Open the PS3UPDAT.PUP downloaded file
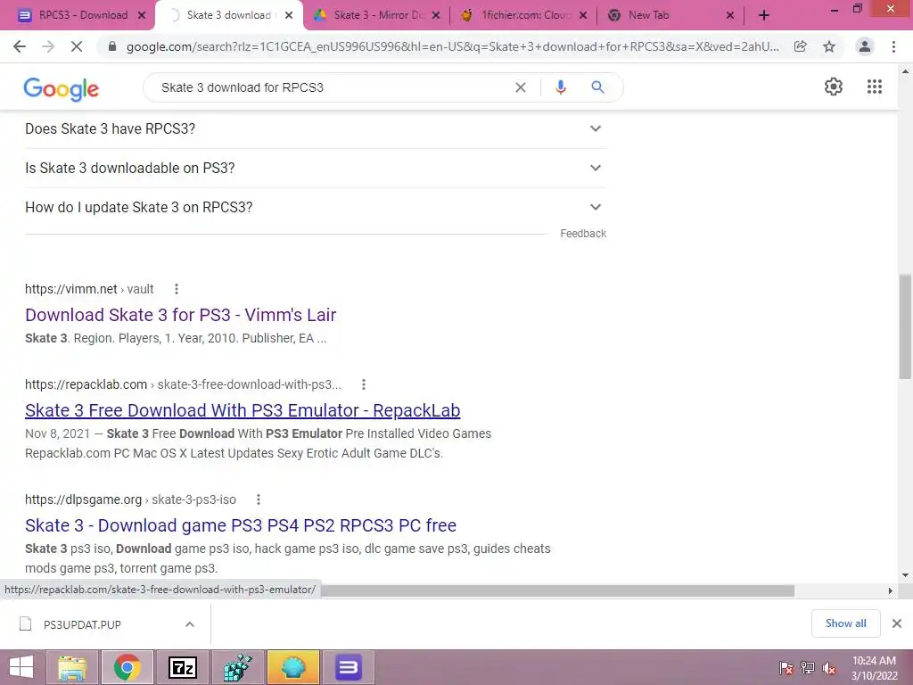Image resolution: width=913 pixels, height=685 pixels. pyautogui.click(x=81, y=624)
